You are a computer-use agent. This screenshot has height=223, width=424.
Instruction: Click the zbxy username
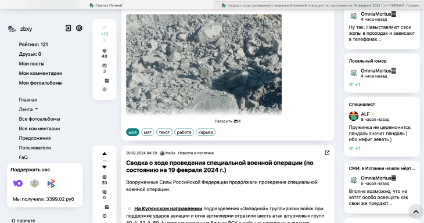click(26, 29)
